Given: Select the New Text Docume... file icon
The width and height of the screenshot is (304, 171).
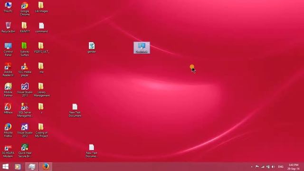Looking at the screenshot, I should tap(92, 151).
